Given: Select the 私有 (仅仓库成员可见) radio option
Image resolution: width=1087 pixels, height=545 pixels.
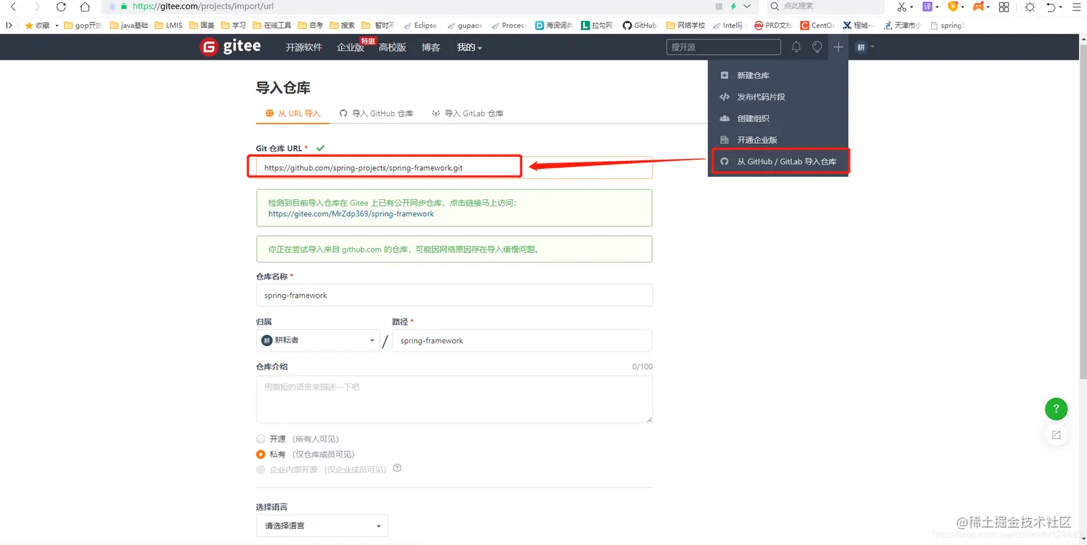Looking at the screenshot, I should coord(260,454).
